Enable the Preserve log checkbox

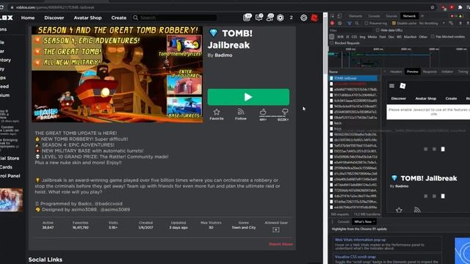[366, 23]
